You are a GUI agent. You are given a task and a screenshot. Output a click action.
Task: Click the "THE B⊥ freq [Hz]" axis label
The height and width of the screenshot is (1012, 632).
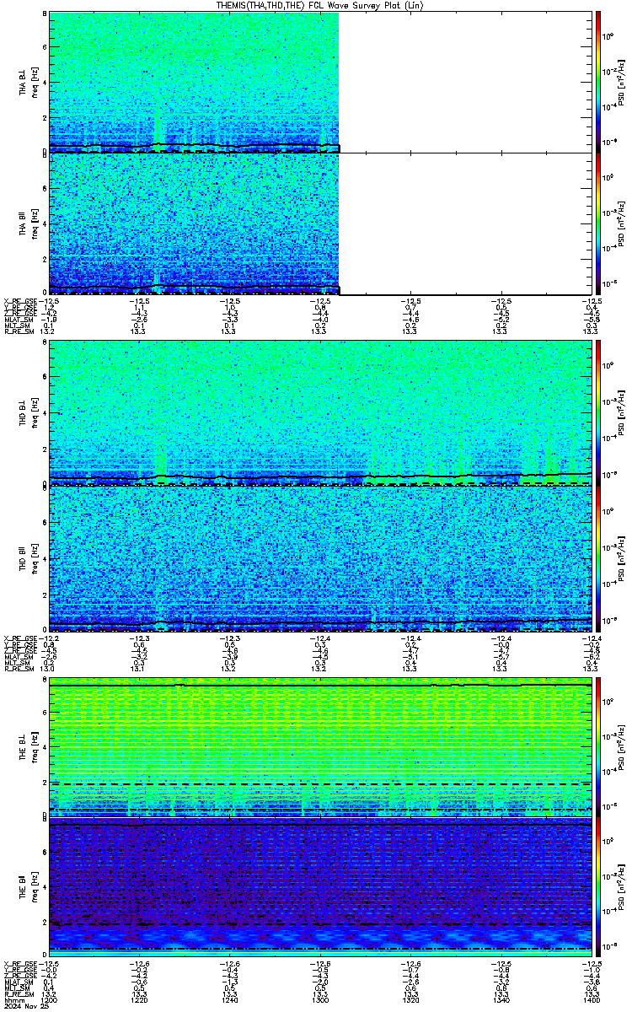pyautogui.click(x=28, y=746)
